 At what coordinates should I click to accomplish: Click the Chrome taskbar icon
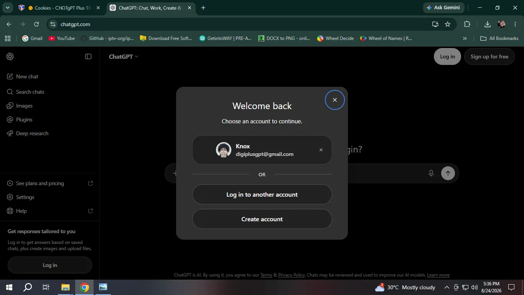84,287
